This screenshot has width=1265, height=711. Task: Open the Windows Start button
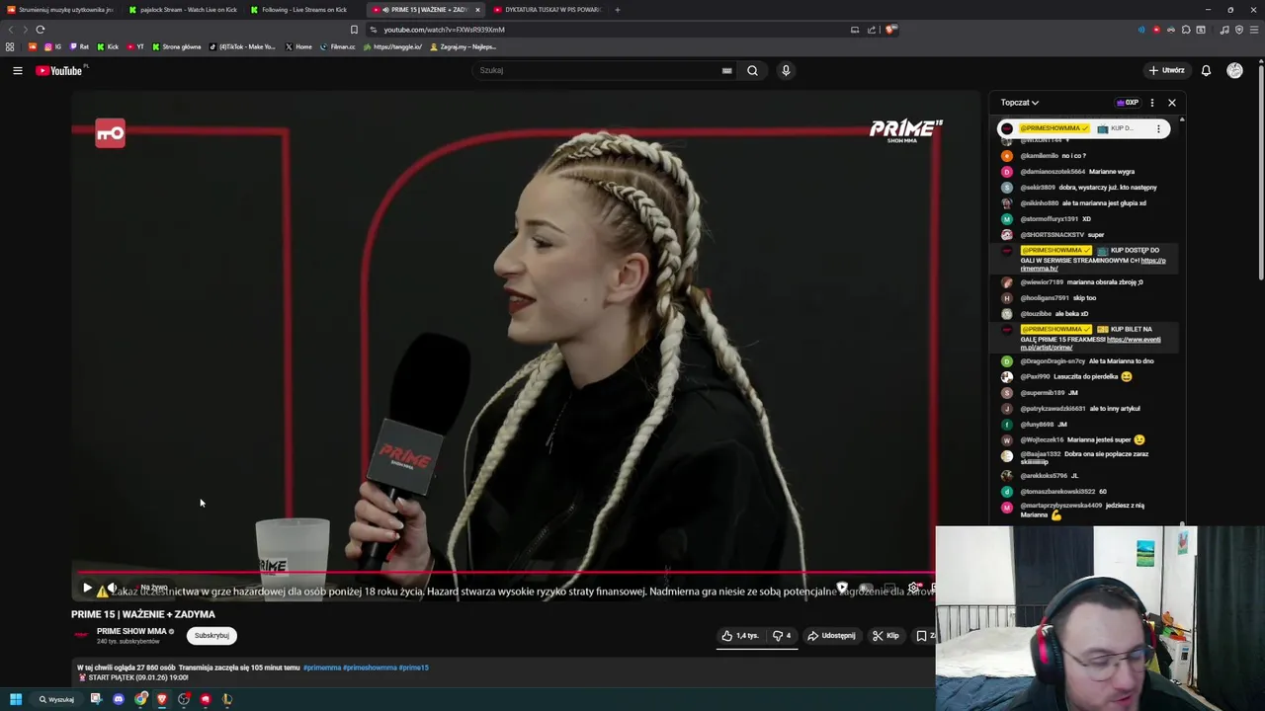(x=16, y=699)
